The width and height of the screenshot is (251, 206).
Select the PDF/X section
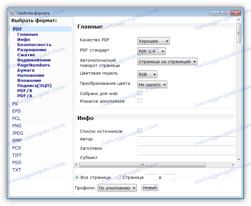click(x=25, y=91)
